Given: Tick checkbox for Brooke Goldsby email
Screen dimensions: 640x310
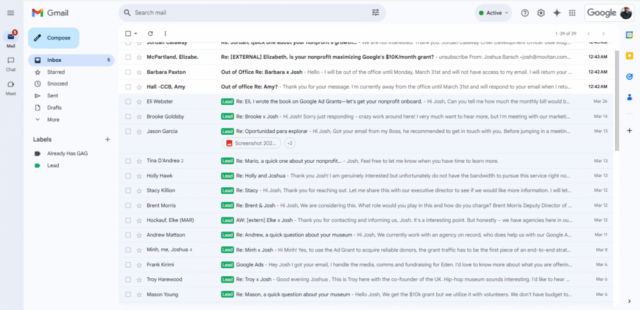Looking at the screenshot, I should (128, 117).
